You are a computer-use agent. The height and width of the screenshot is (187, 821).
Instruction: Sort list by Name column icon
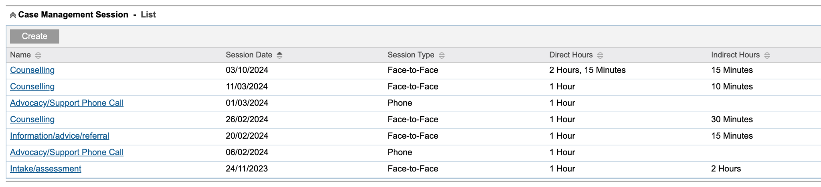(38, 56)
